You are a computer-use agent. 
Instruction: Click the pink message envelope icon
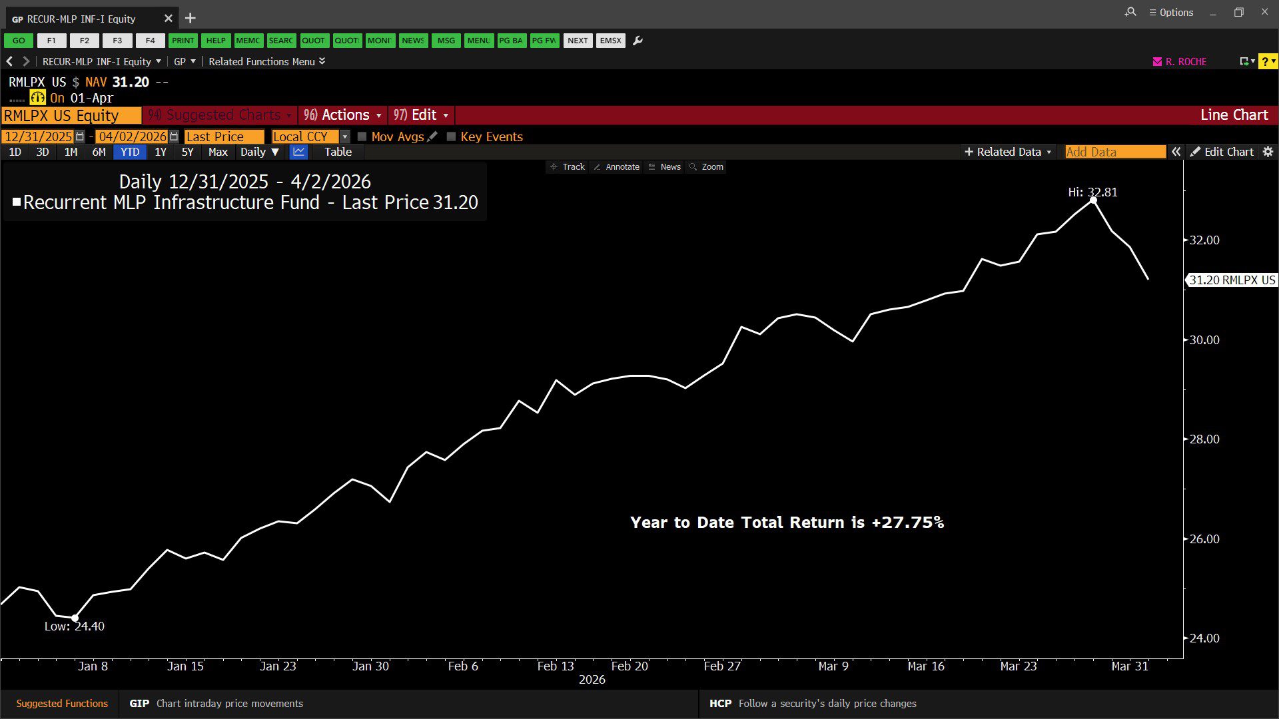point(1157,61)
